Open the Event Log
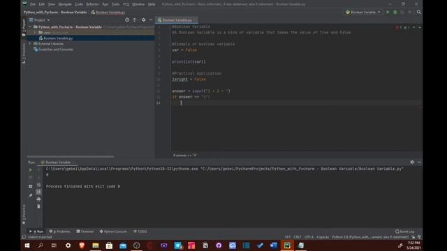447x251 pixels. click(405, 231)
